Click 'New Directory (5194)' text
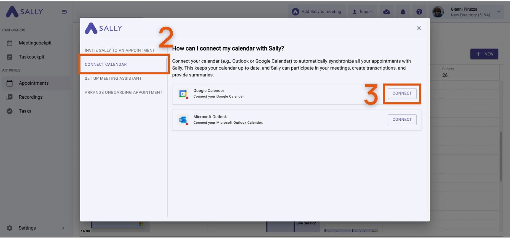The image size is (510, 239). coord(470,15)
